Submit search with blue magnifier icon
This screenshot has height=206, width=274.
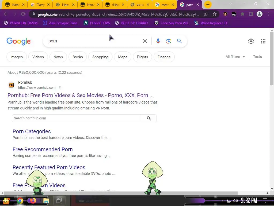click(x=179, y=41)
